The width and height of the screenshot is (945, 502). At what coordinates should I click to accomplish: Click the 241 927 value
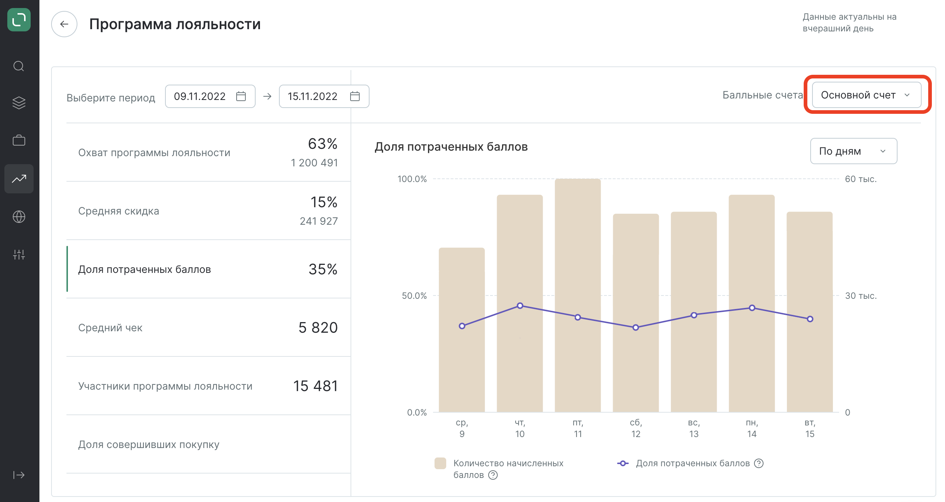[319, 221]
